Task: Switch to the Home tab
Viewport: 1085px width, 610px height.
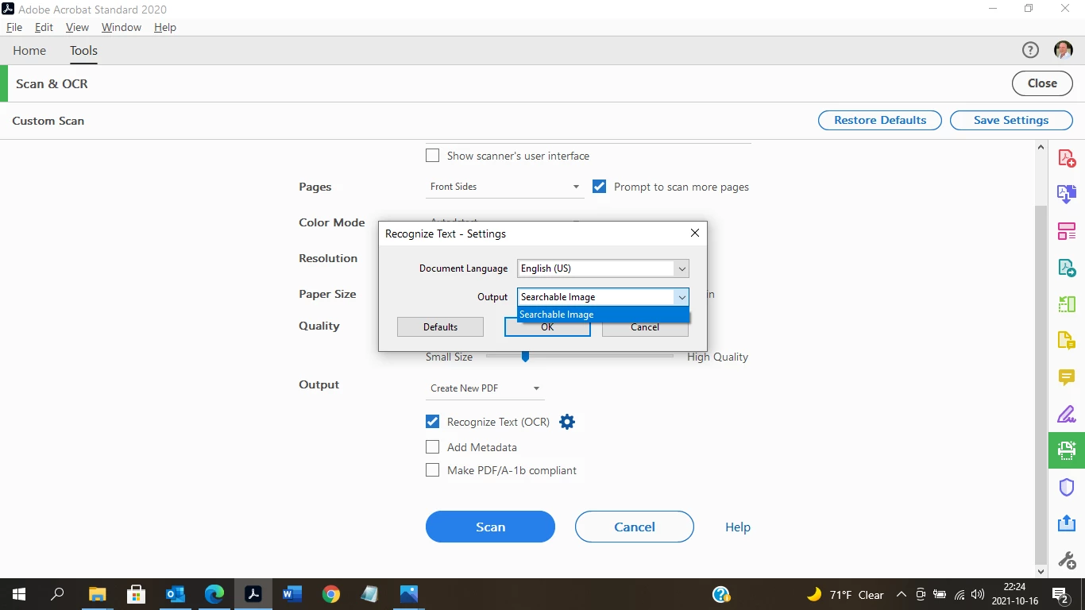Action: tap(29, 50)
